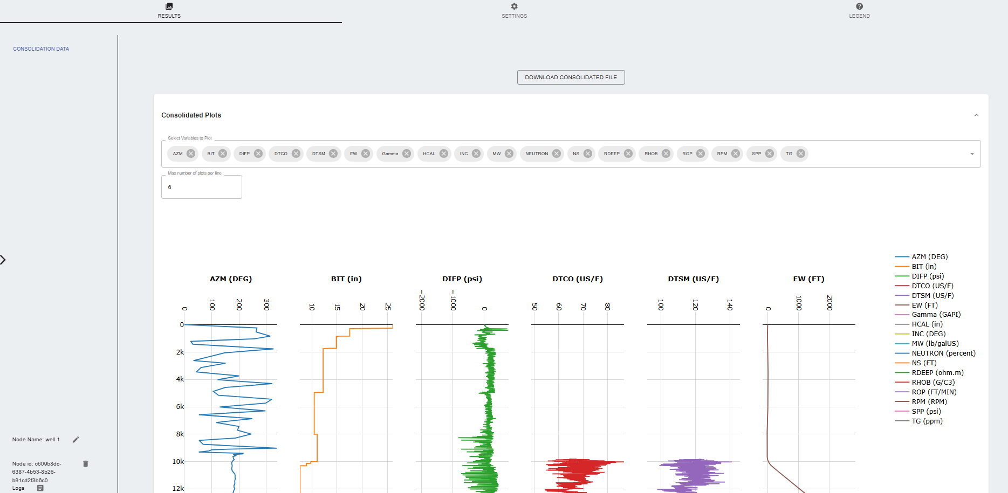
Task: Click the Max number of plots per line field
Action: pos(202,188)
